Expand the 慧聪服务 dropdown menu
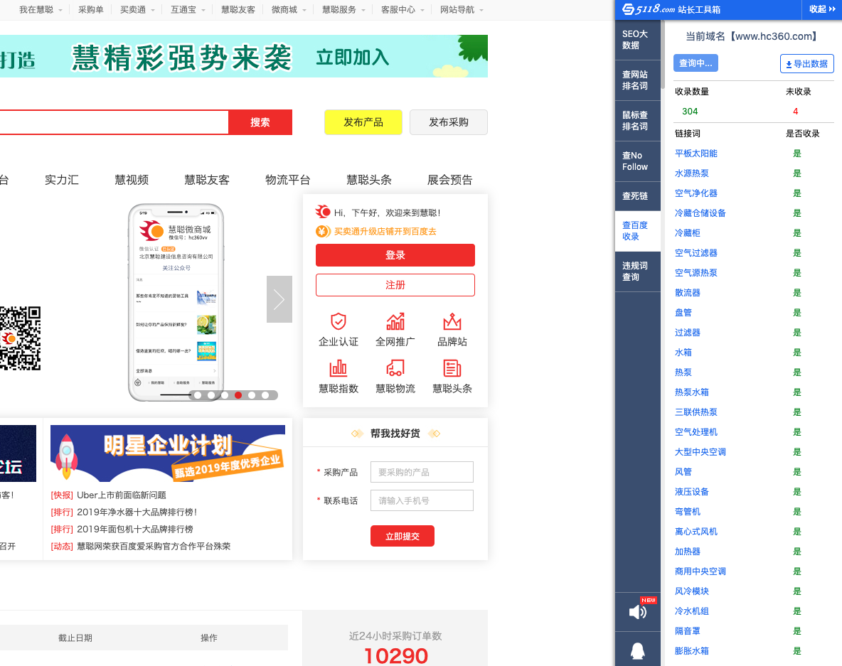Screen dimensions: 842x666 pyautogui.click(x=343, y=10)
